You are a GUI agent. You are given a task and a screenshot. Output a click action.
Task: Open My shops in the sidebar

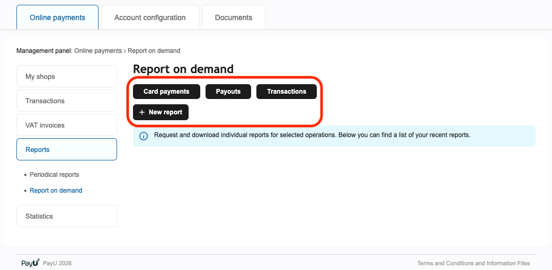pos(67,77)
